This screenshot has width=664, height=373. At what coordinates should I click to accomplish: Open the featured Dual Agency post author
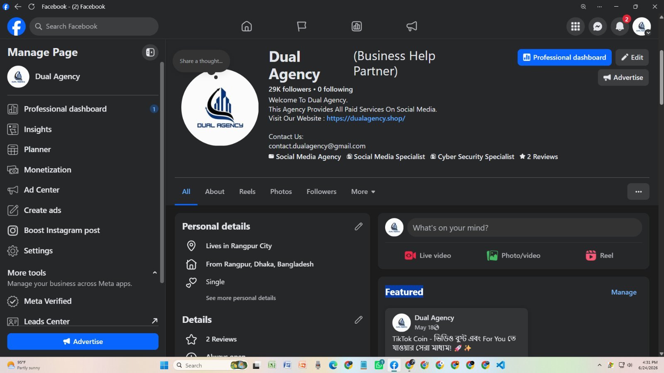(434, 318)
